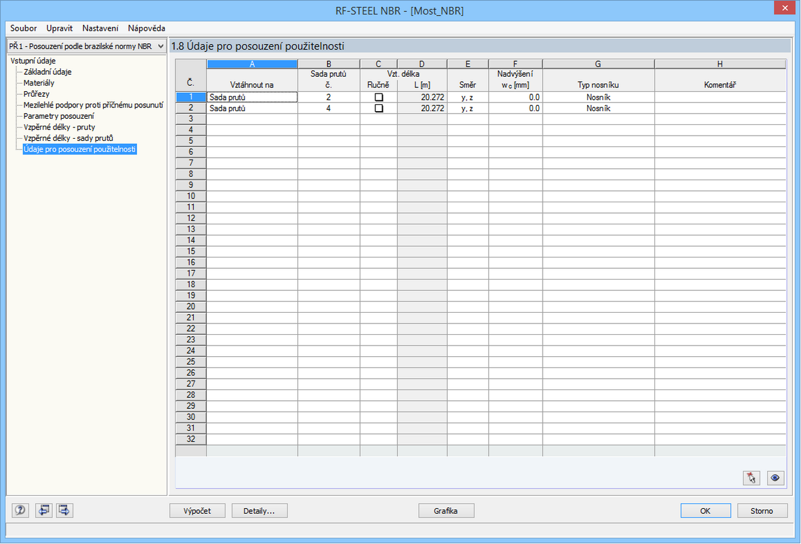Click direction y, z in row 2
801x544 pixels.
(x=468, y=108)
